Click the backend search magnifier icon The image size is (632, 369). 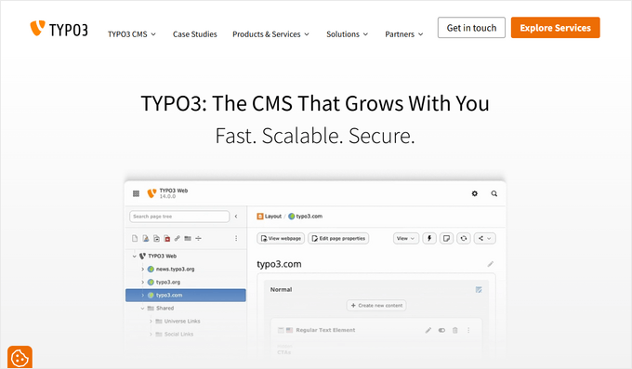click(x=494, y=193)
